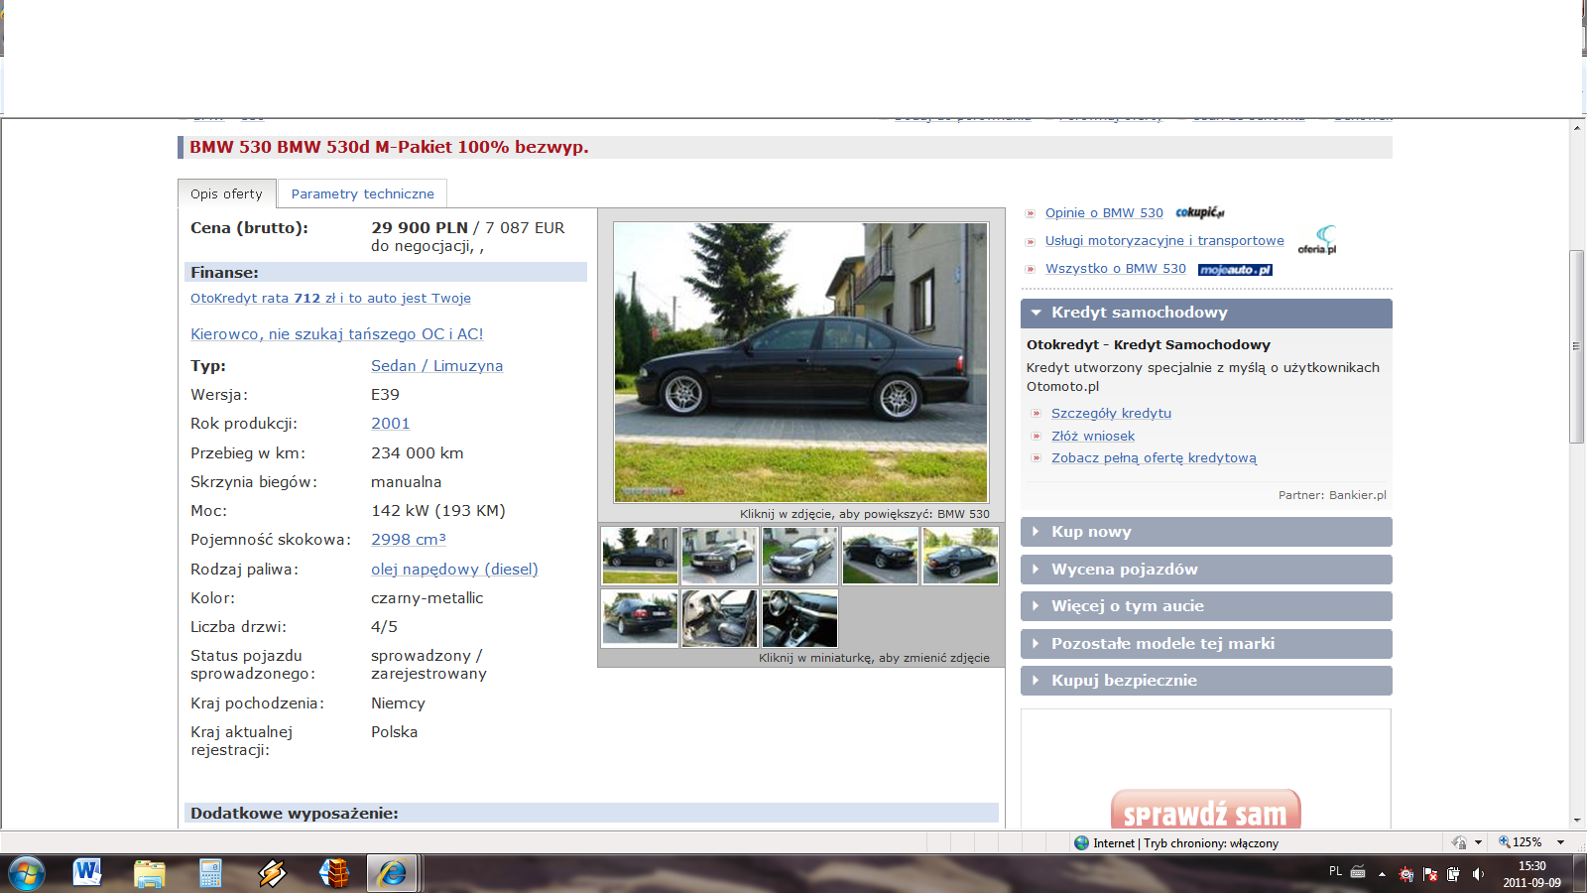1587x893 pixels.
Task: Expand the Wycena pojazdów section
Action: [1206, 570]
